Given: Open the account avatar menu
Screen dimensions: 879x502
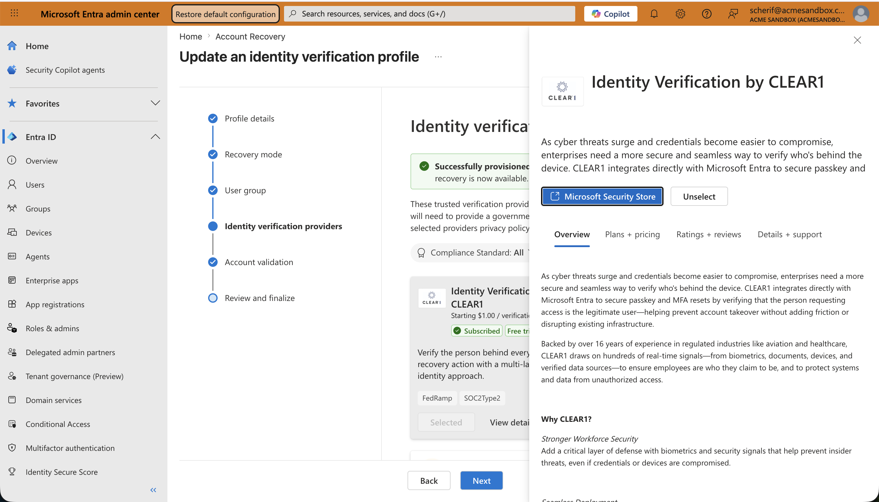Looking at the screenshot, I should click(860, 14).
